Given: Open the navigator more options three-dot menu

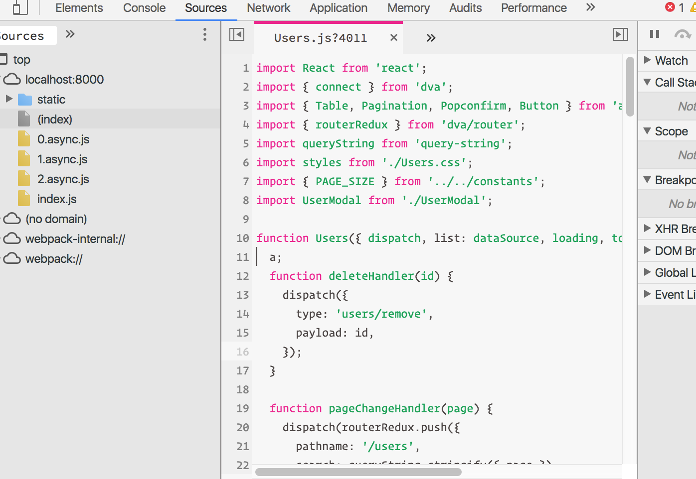Looking at the screenshot, I should [x=204, y=35].
